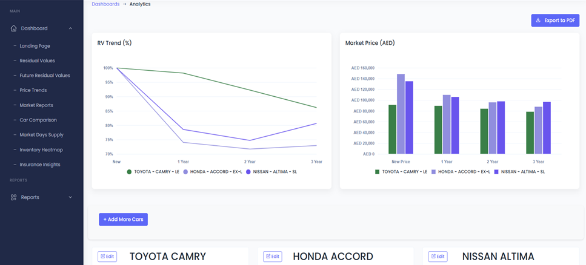
Task: Click the Dashboard home icon in sidebar
Action: click(x=14, y=28)
